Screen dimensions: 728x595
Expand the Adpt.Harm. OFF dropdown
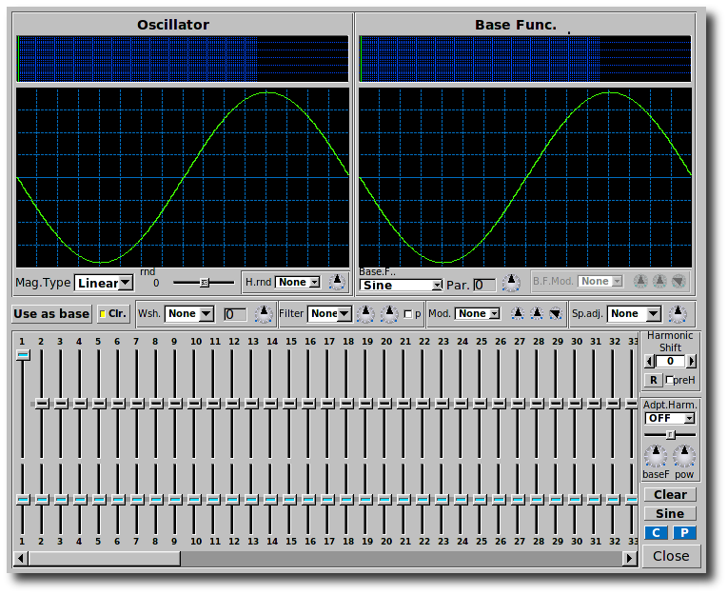[x=670, y=418]
